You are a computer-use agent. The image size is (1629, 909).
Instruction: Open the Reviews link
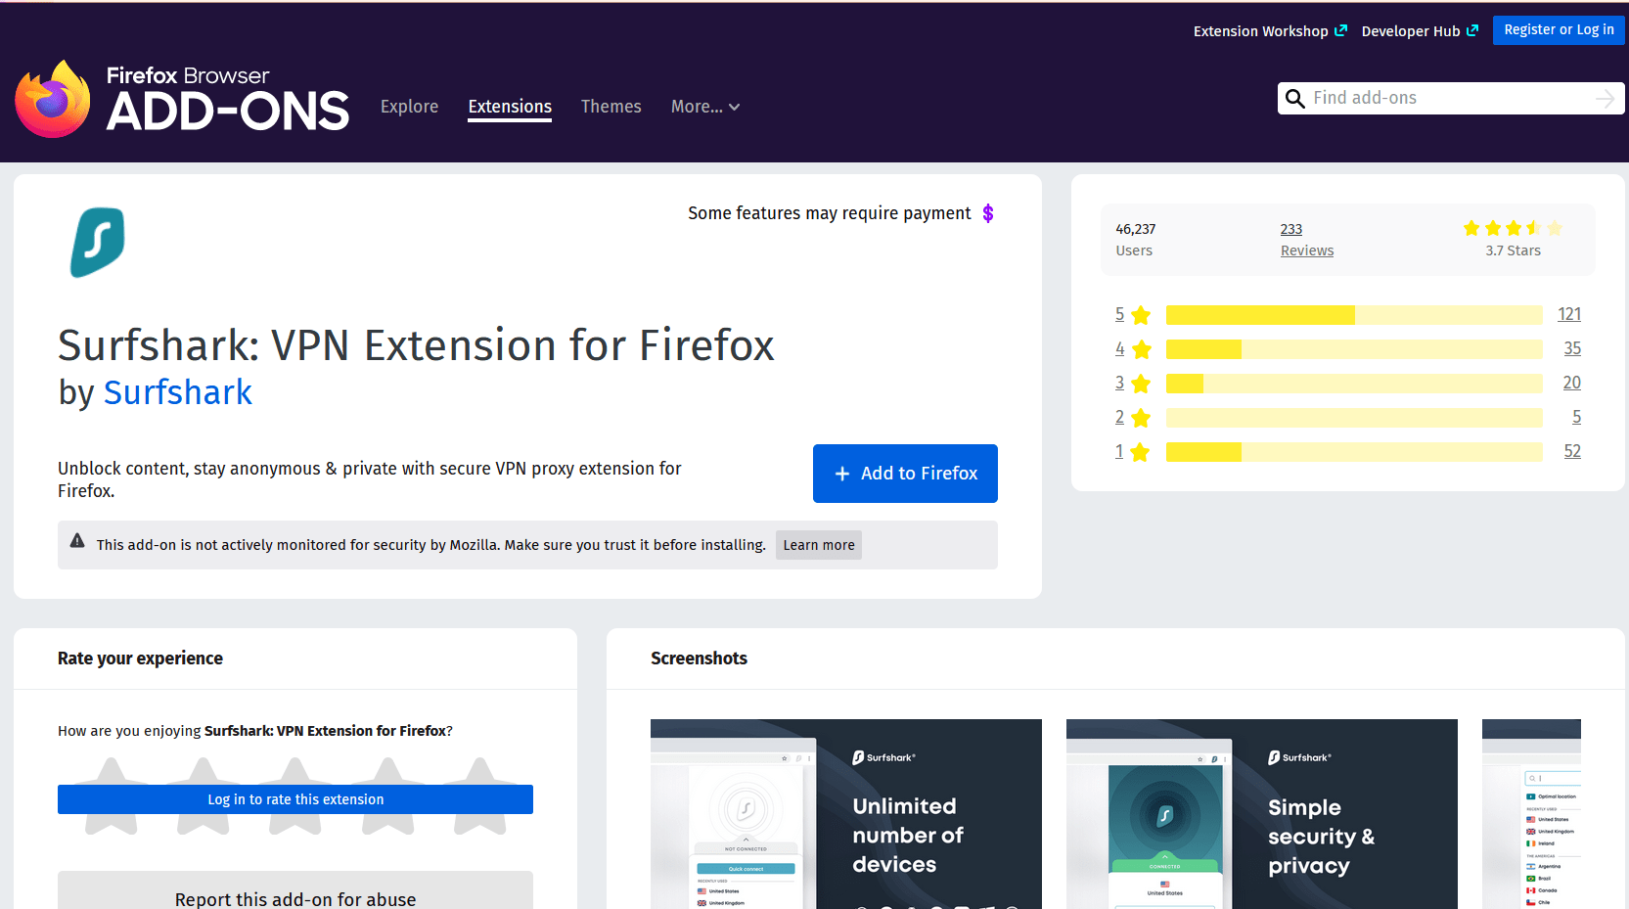click(1307, 250)
